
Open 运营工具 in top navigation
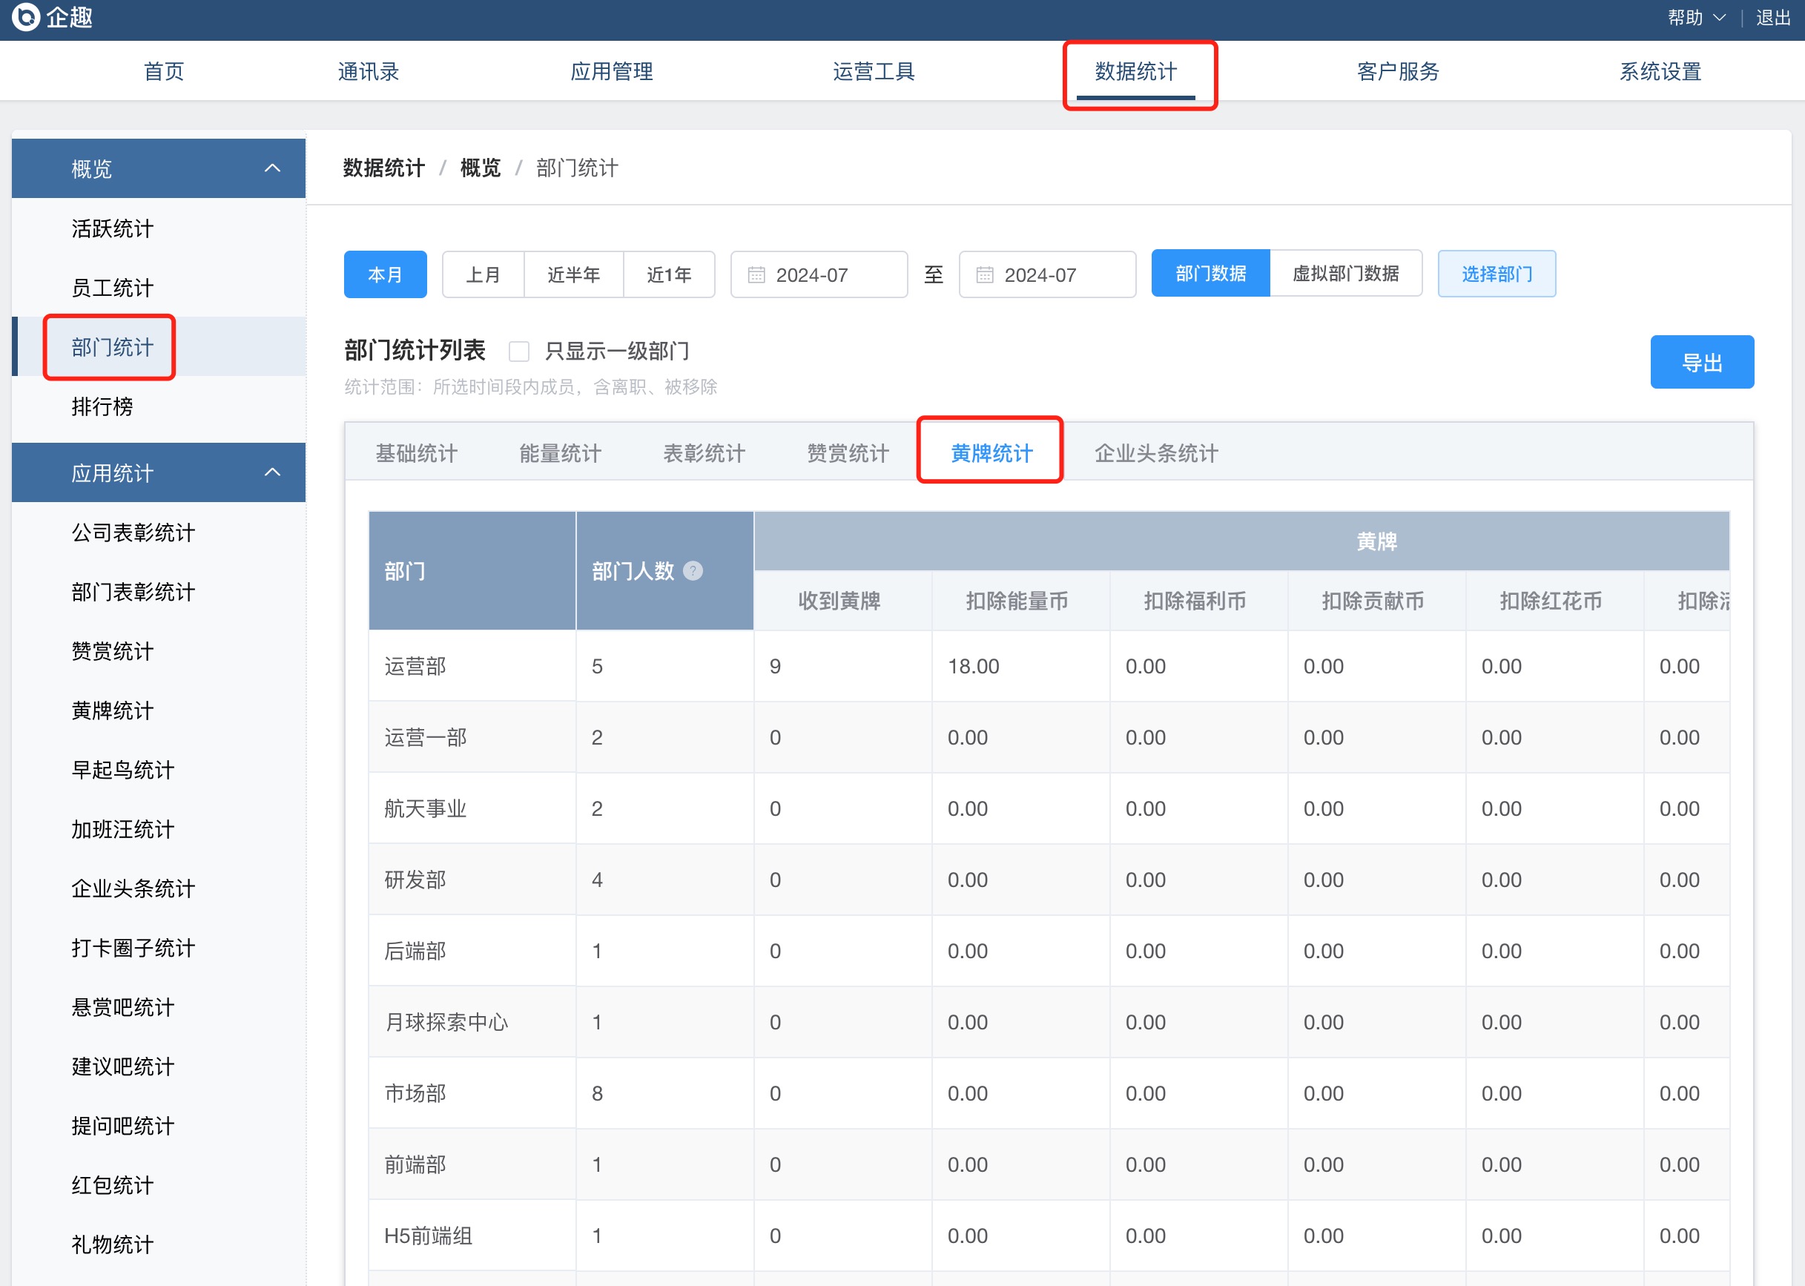coord(874,71)
